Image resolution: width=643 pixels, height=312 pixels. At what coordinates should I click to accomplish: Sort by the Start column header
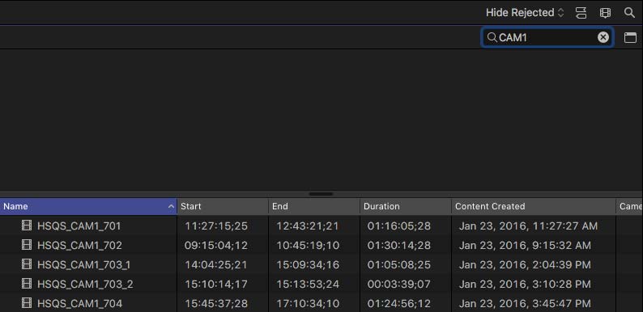click(223, 206)
